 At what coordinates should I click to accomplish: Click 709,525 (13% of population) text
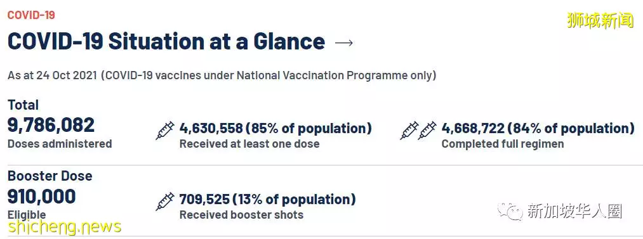267,200
